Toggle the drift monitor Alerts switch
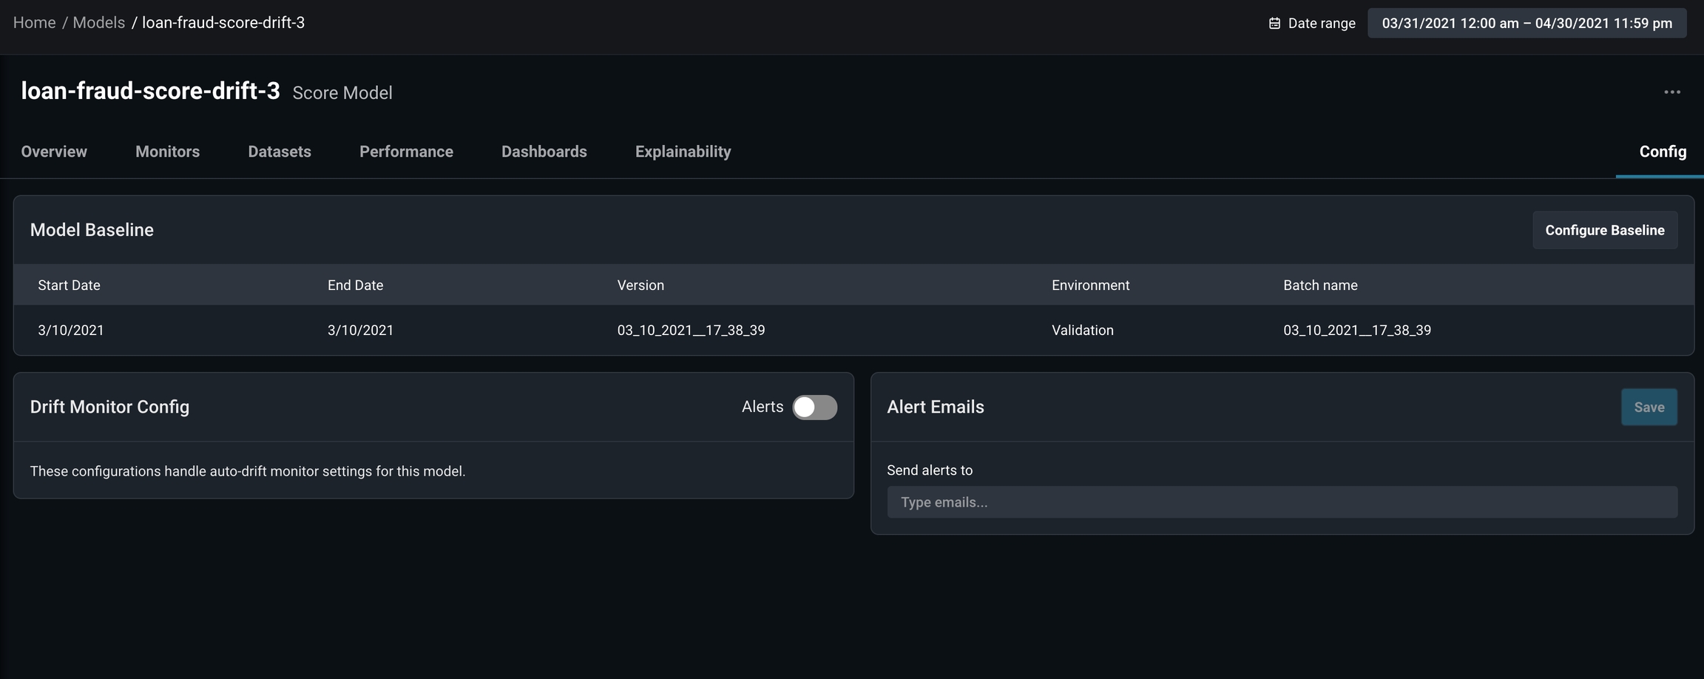The image size is (1704, 679). [814, 408]
